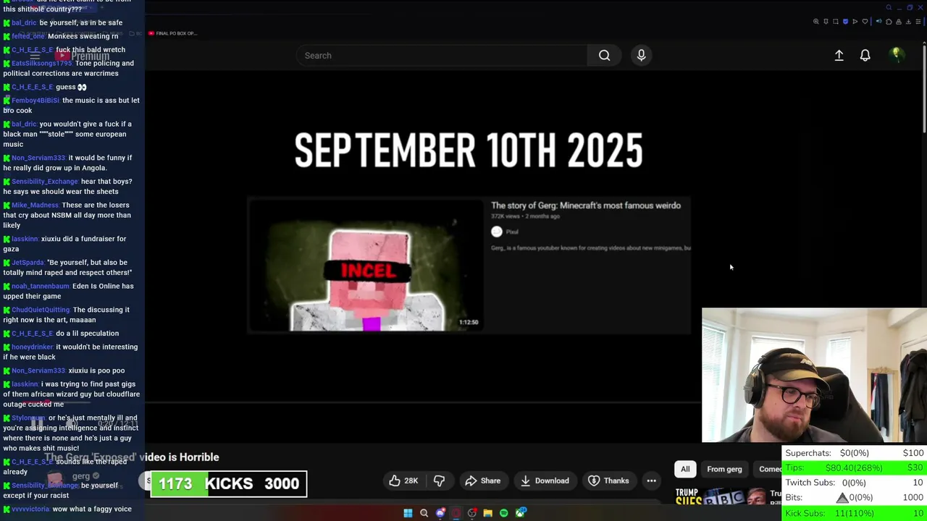Switch to Opera GX taskbar icon
The width and height of the screenshot is (927, 521).
(x=456, y=513)
